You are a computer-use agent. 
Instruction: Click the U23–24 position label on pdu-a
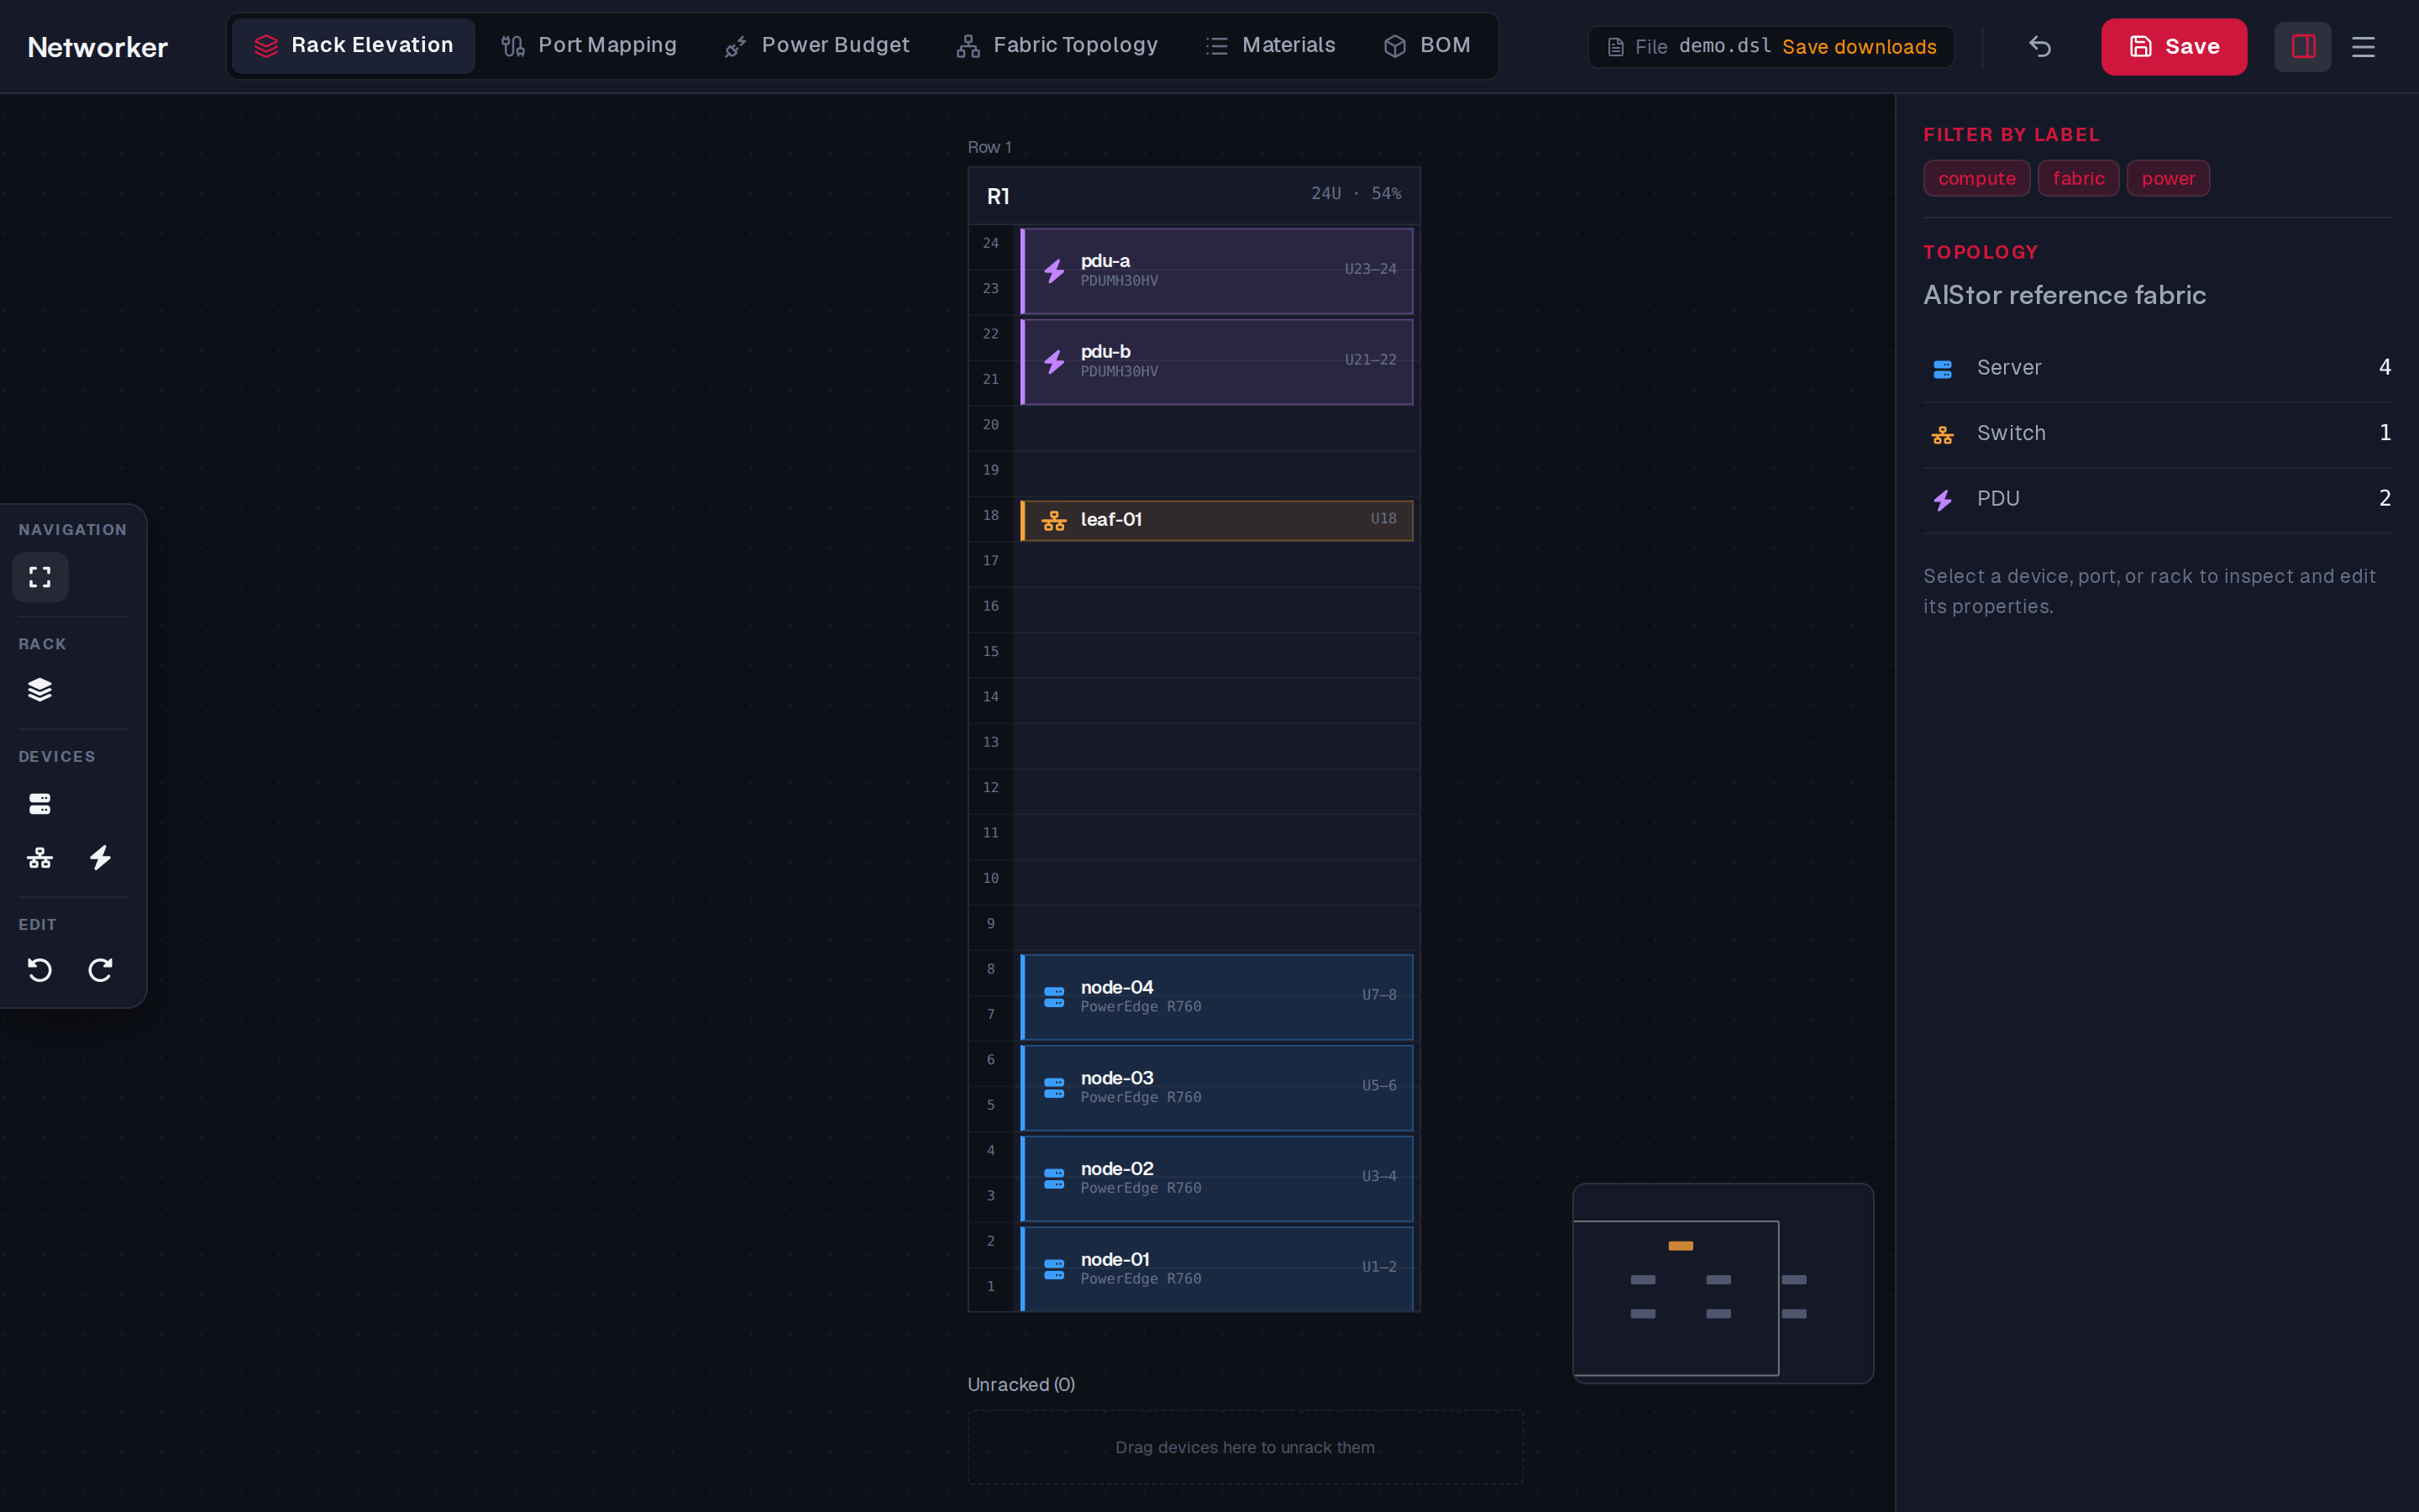point(1369,269)
